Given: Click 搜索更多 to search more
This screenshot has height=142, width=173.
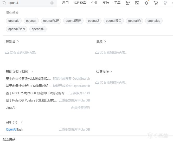Looking at the screenshot, I should tap(9, 139).
